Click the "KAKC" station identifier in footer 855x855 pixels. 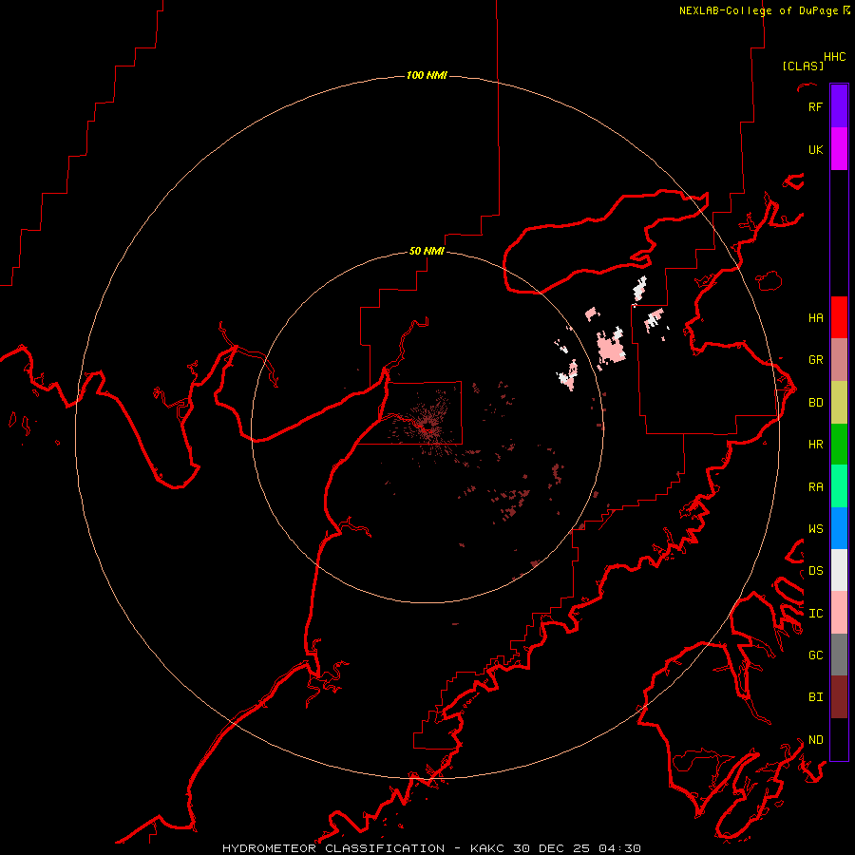click(x=487, y=848)
